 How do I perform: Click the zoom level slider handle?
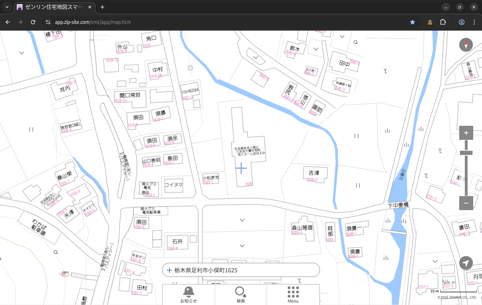(466, 153)
